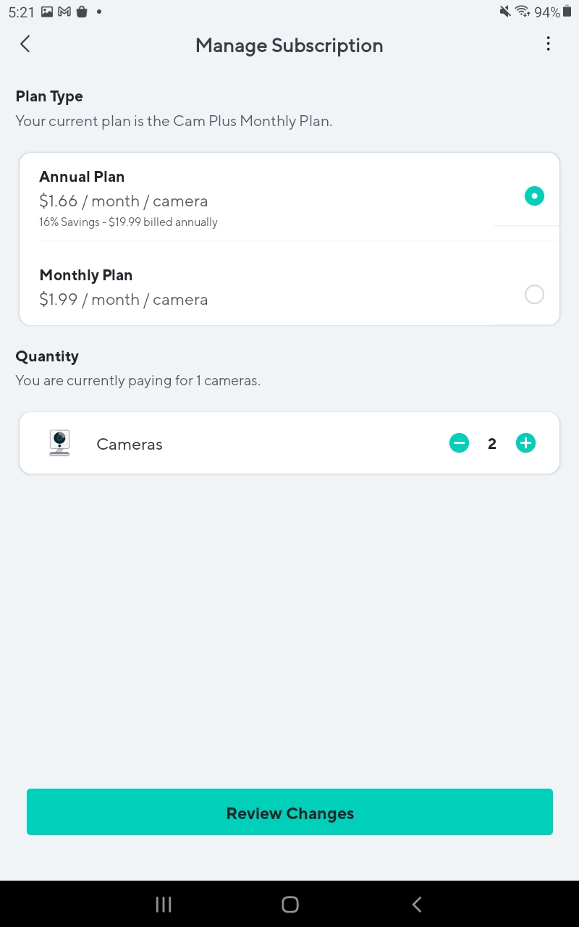Screen dimensions: 579x927
Task: Open the three-dot overflow menu
Action: [x=548, y=44]
